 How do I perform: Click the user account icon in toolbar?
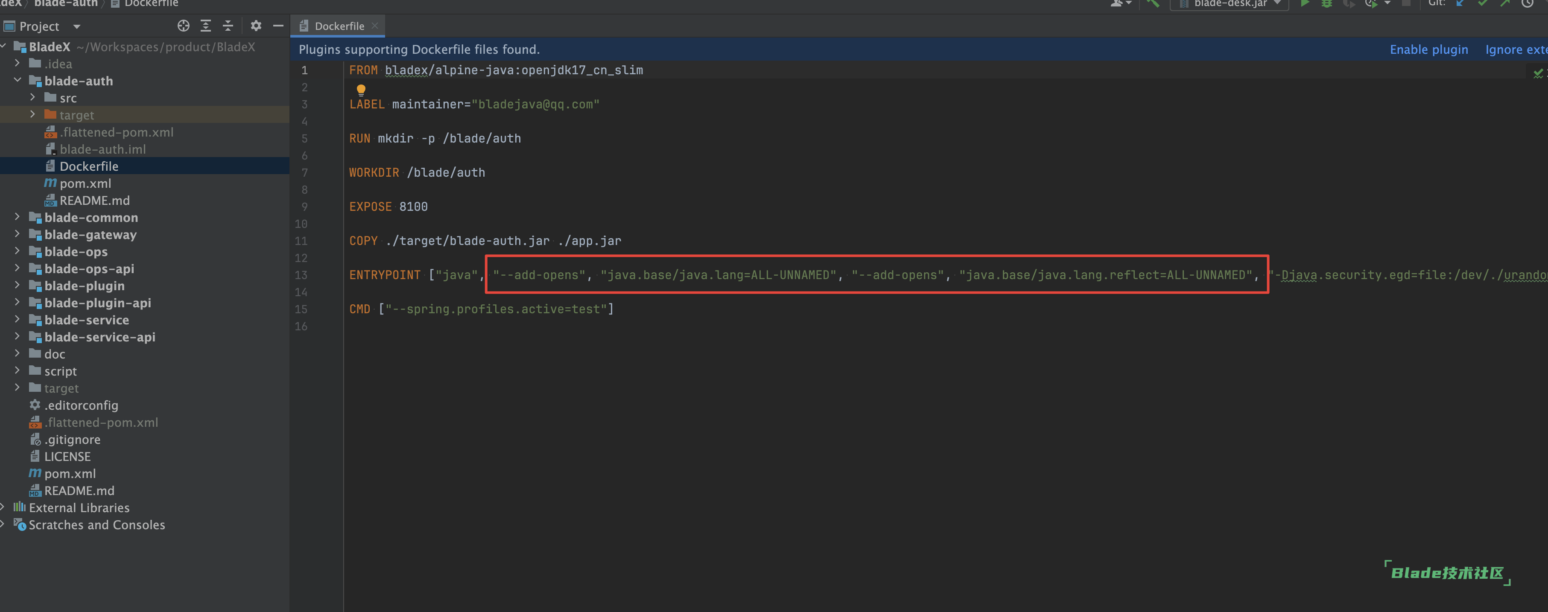coord(1116,3)
